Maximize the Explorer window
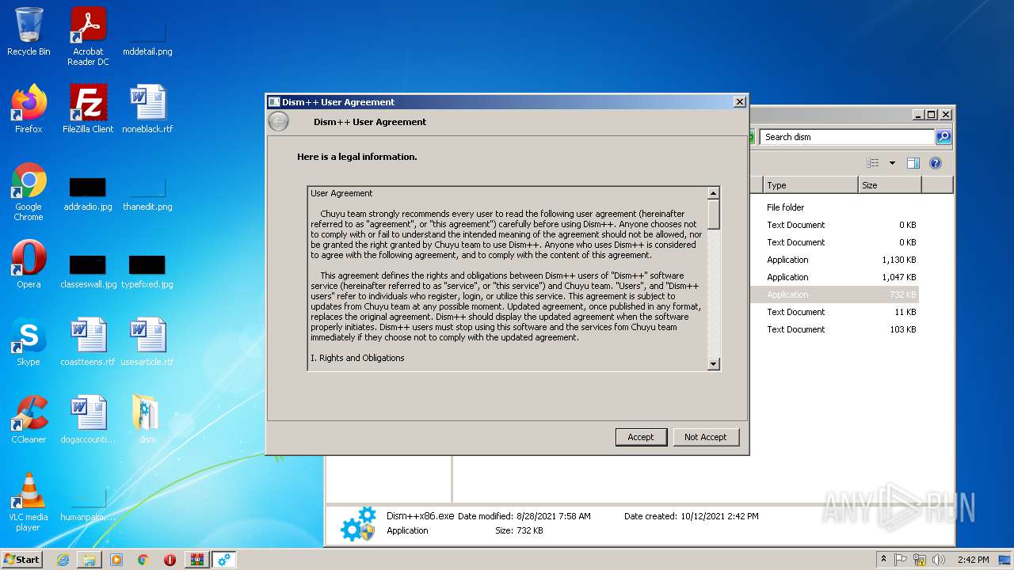Image resolution: width=1014 pixels, height=570 pixels. tap(932, 115)
